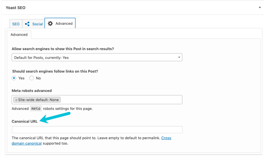Click the Meta robots advanced label
Screen dimensions: 264x156
coord(32,91)
